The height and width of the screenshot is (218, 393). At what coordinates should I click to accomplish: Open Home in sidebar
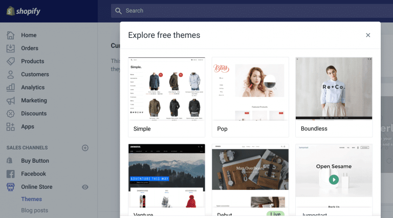[29, 35]
